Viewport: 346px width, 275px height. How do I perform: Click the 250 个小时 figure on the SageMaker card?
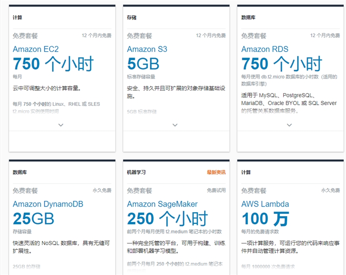(167, 219)
